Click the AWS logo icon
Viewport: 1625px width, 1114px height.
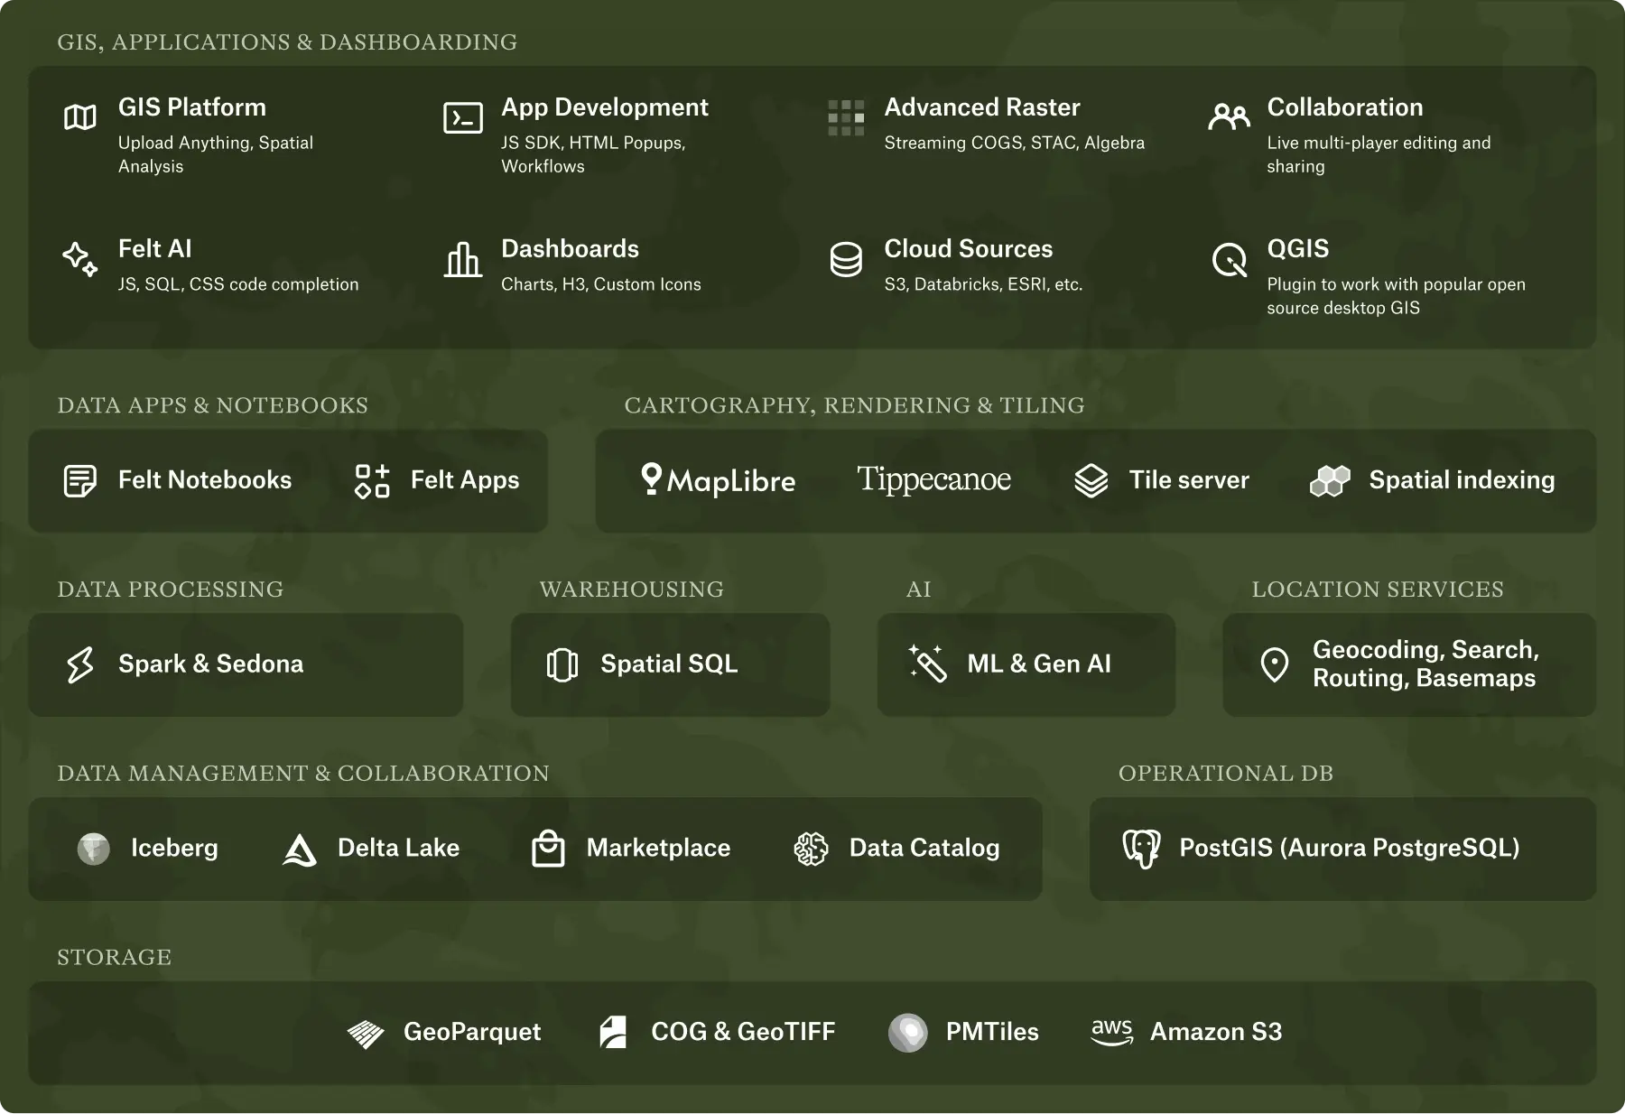click(1112, 1032)
